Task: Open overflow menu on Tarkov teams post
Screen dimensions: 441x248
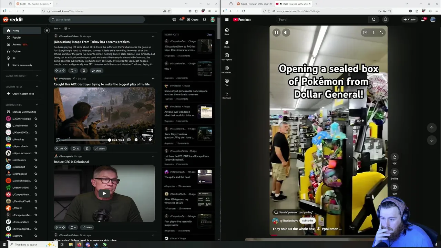Action: coord(153,36)
